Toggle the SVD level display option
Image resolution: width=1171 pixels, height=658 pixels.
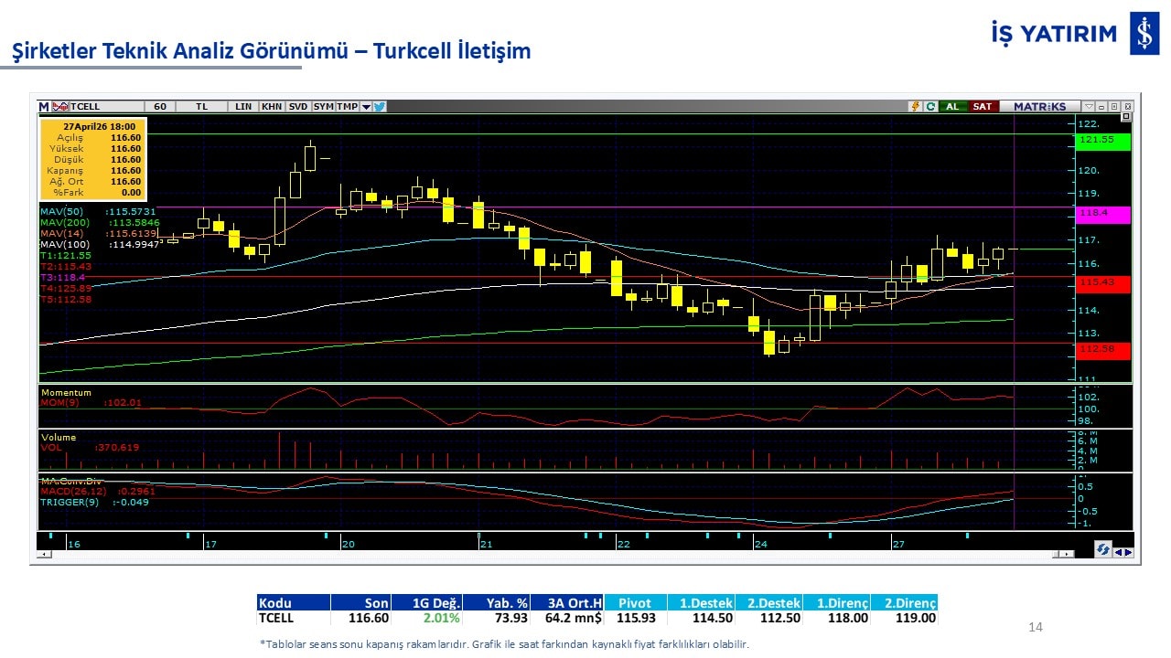tap(298, 107)
